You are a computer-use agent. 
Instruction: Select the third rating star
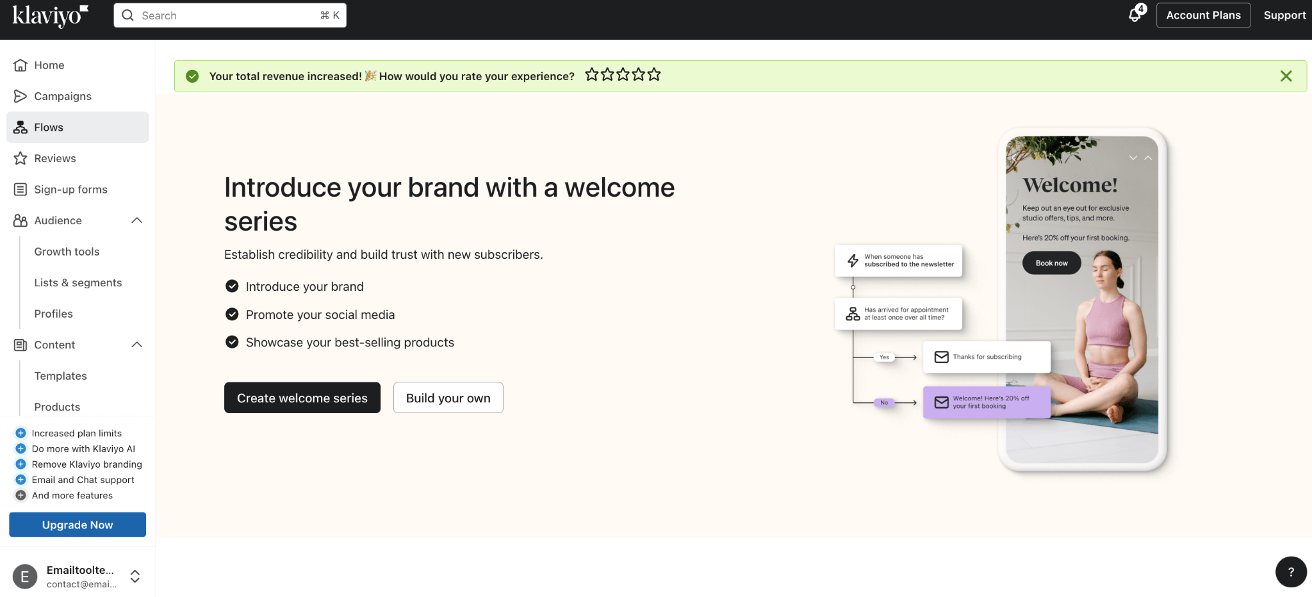tap(623, 75)
